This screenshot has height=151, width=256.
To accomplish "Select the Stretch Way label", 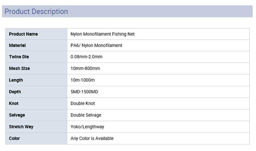I will tap(21, 127).
